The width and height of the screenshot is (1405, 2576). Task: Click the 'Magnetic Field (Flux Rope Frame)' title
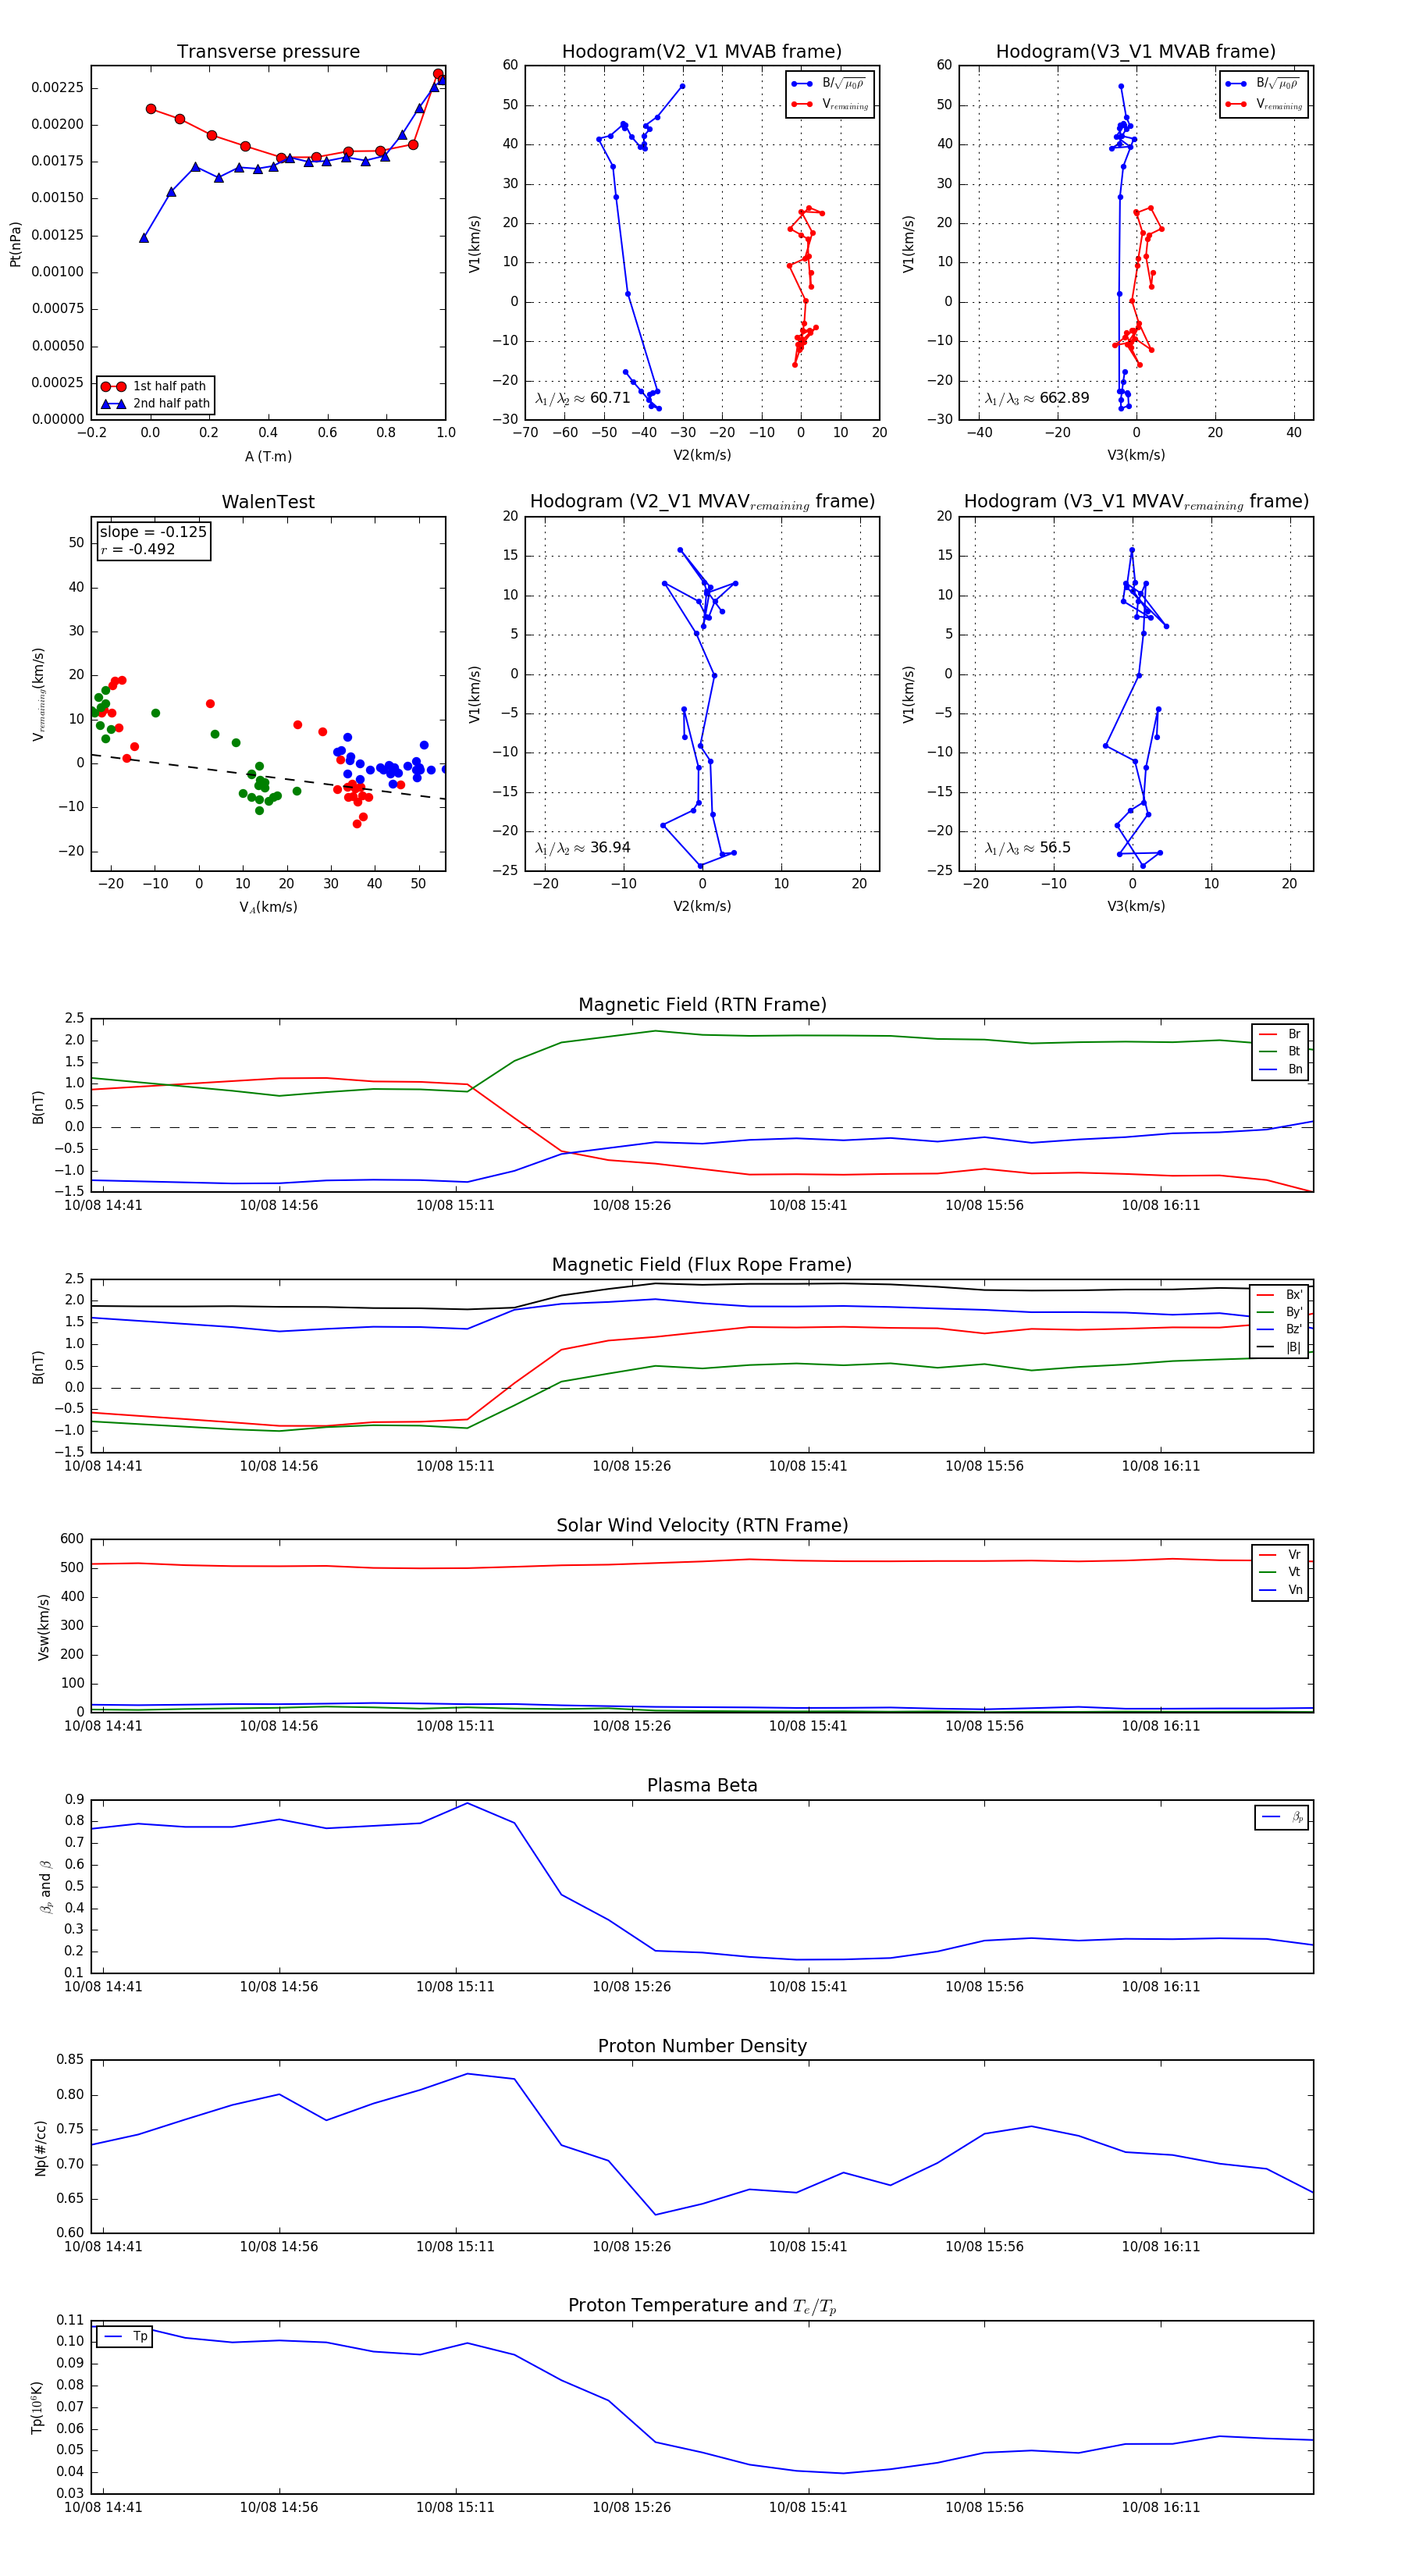click(x=702, y=1264)
